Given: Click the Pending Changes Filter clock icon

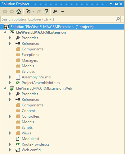Looking at the screenshot, I should tap(28, 12).
